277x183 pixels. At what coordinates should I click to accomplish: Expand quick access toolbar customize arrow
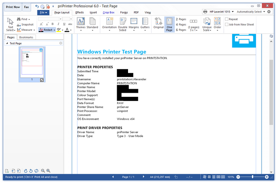(x=53, y=7)
